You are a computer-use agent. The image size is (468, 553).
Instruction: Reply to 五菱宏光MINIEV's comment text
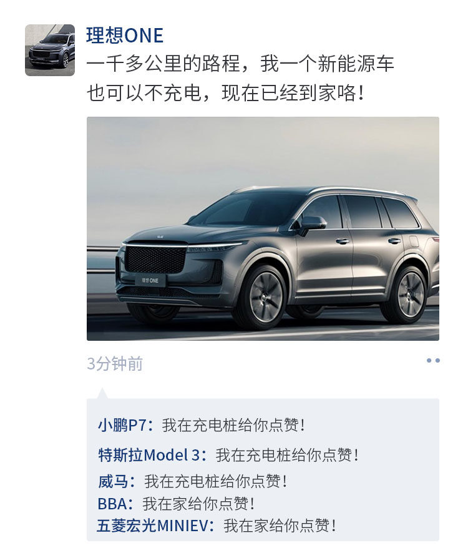click(x=280, y=526)
